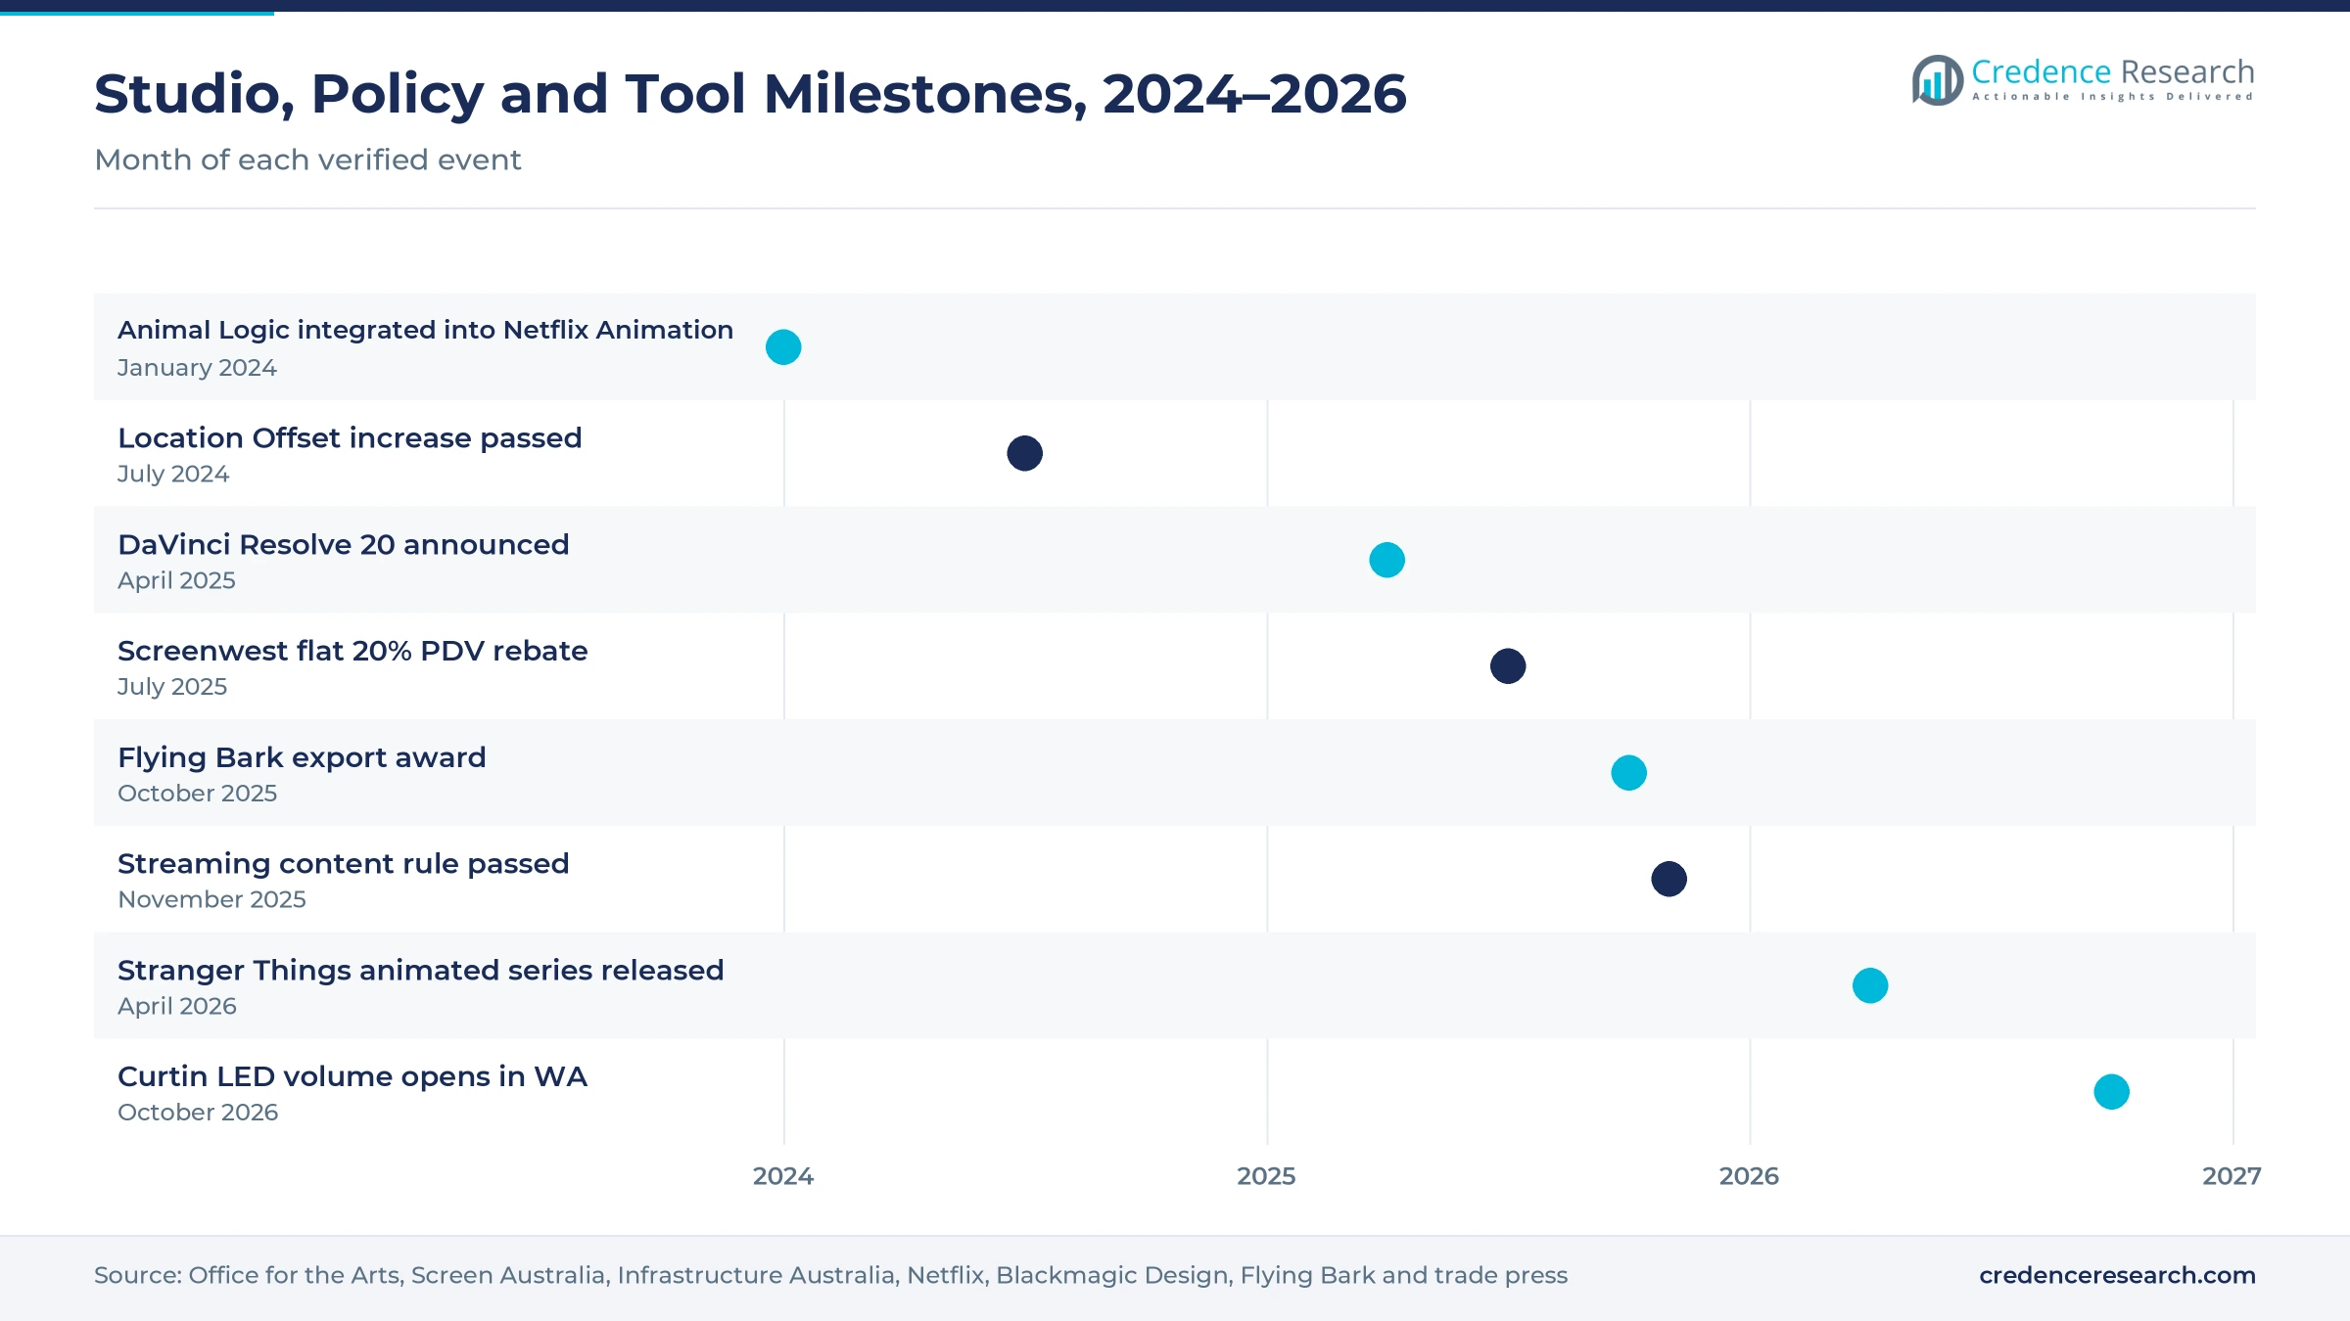Click the 'July 2025' date text

pyautogui.click(x=172, y=687)
